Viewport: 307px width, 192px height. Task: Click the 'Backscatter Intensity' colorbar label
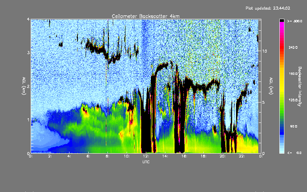299,86
